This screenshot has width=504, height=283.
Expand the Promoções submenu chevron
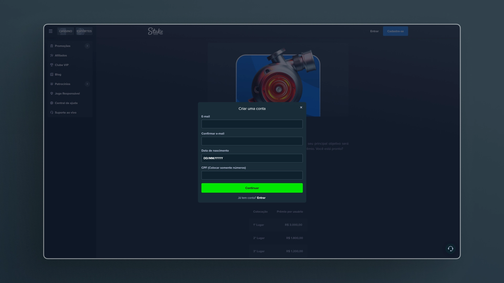coord(87,46)
